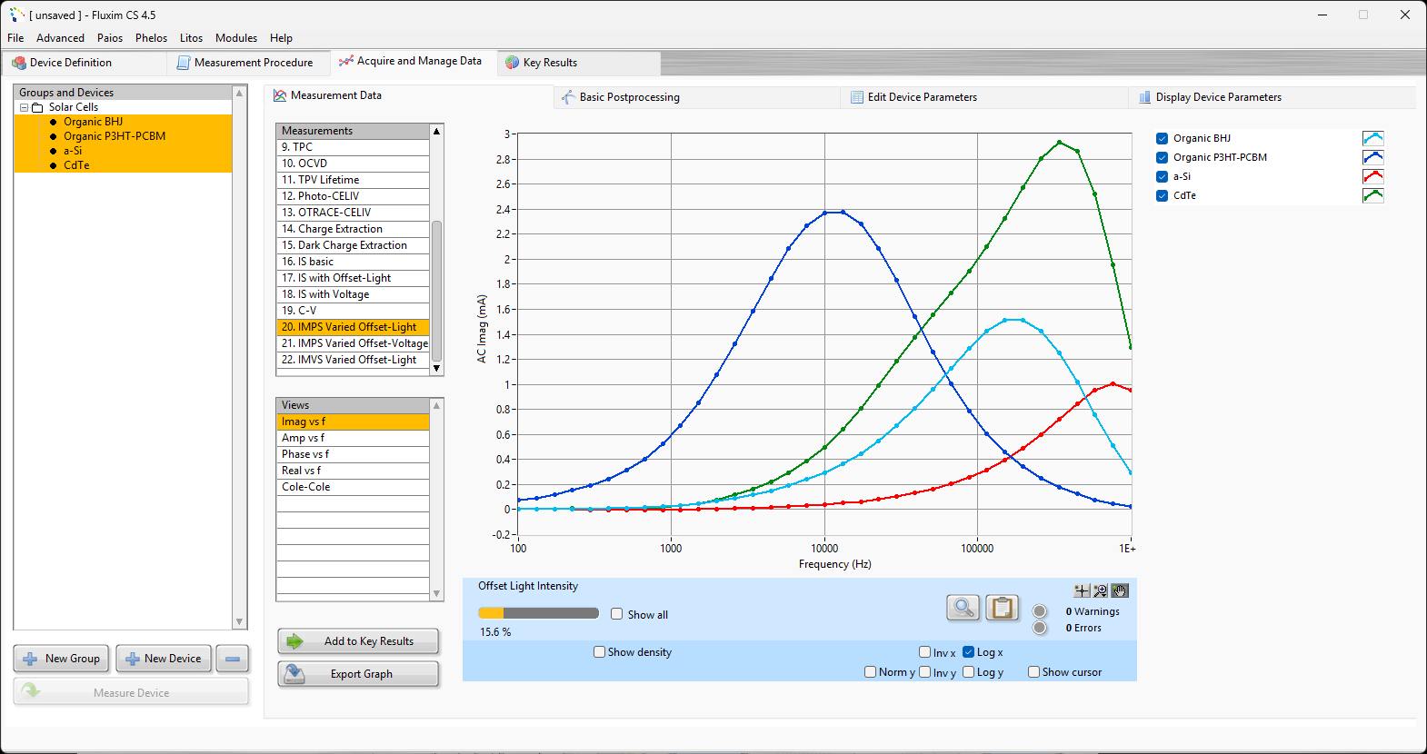Enable the Show density checkbox
Viewport: 1427px width, 754px height.
599,651
